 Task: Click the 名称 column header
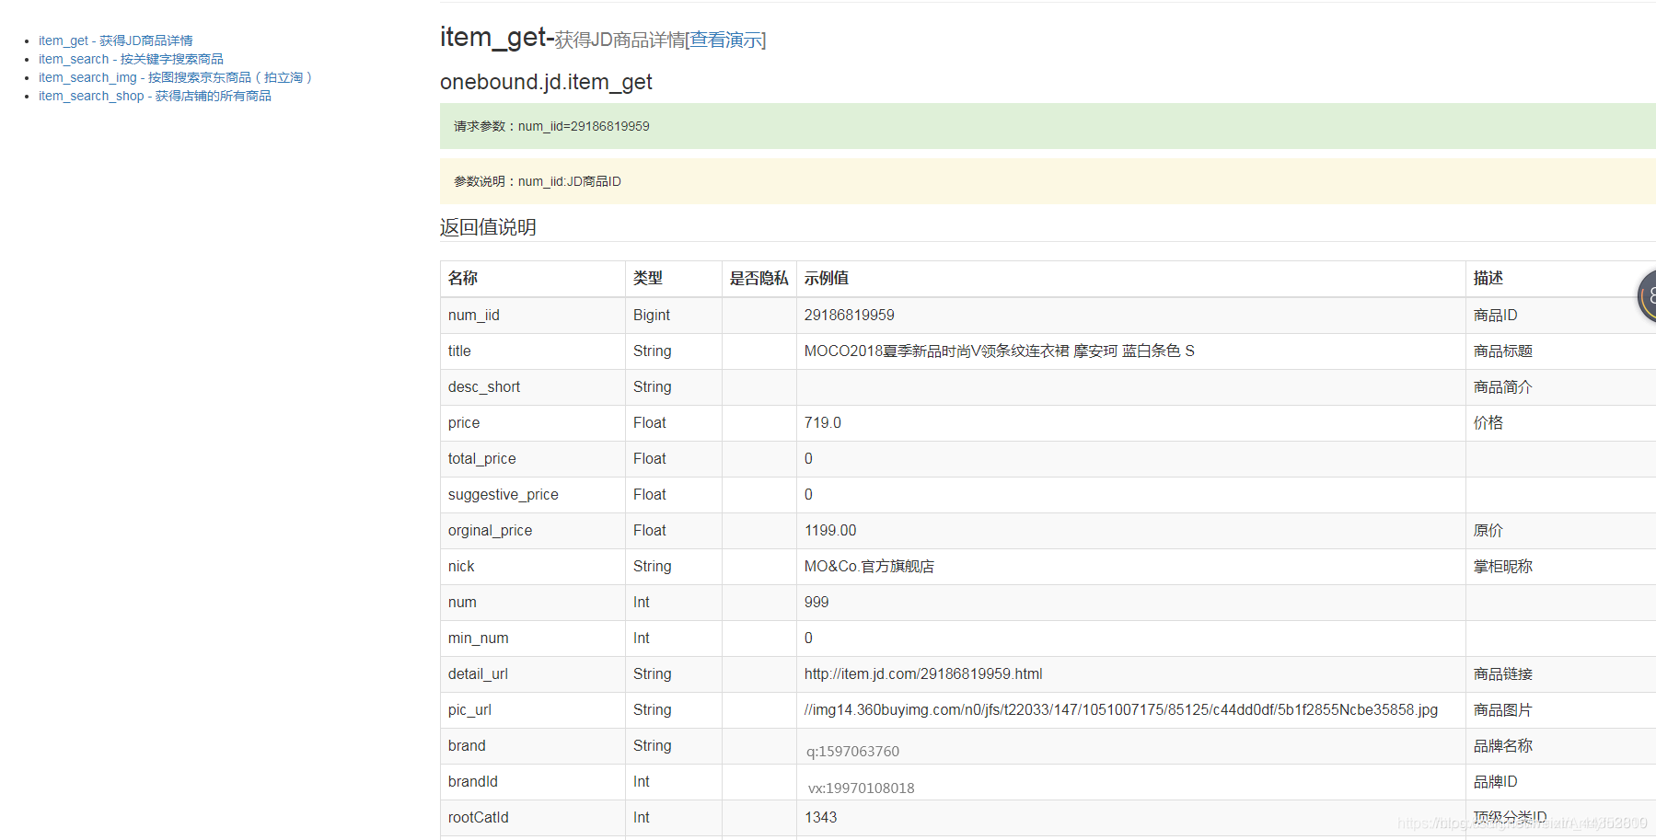[533, 279]
